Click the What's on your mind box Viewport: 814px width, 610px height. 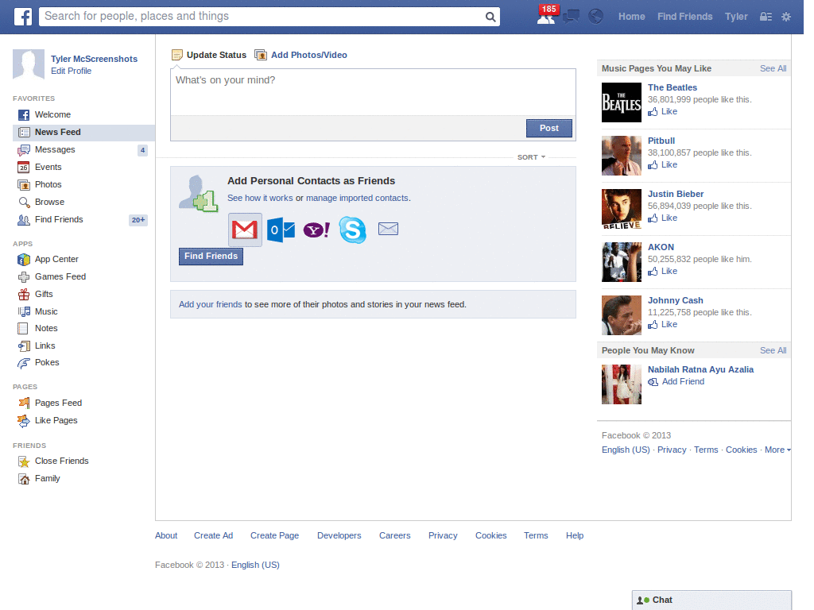point(373,92)
